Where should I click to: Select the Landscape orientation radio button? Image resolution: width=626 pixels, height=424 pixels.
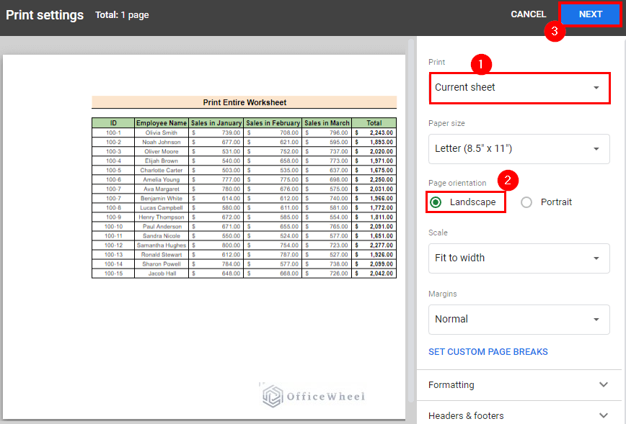coord(435,202)
